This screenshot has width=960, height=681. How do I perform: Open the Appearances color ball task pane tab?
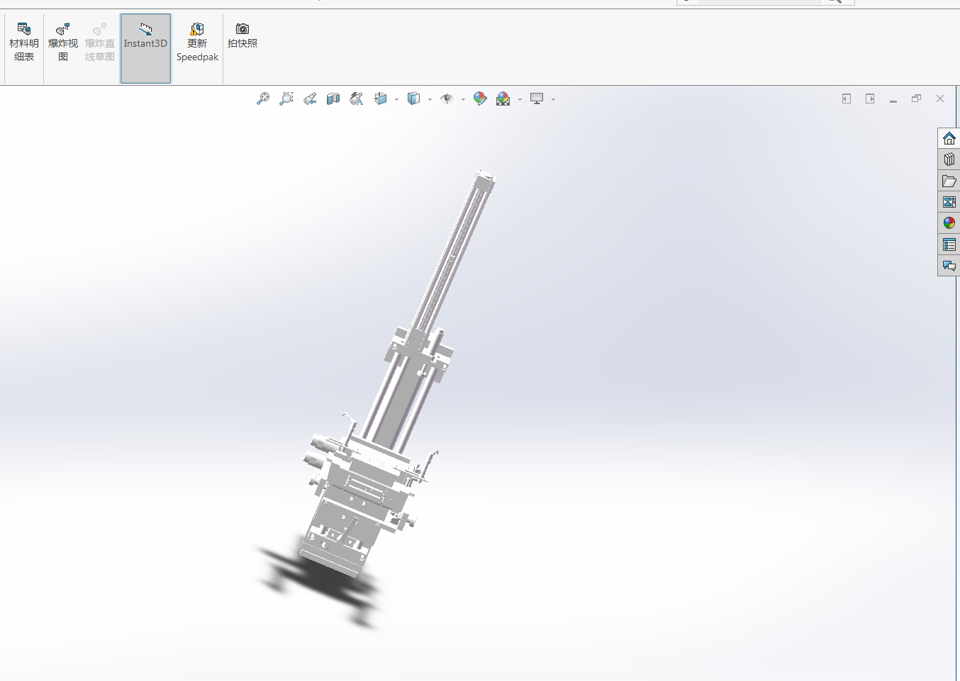pos(949,223)
